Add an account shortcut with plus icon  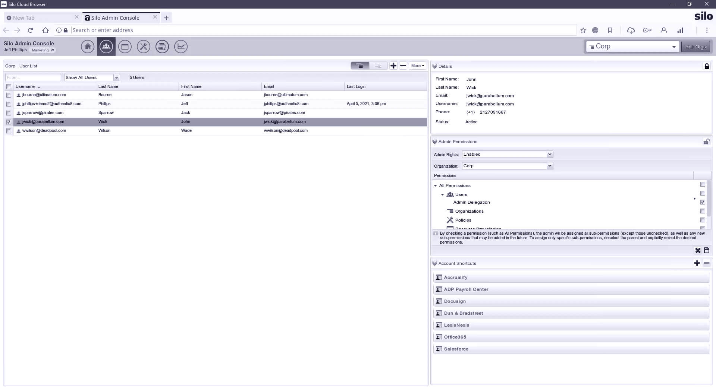[x=697, y=263]
